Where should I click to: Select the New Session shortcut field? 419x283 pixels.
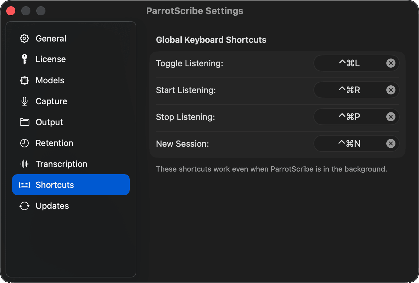[x=349, y=143]
